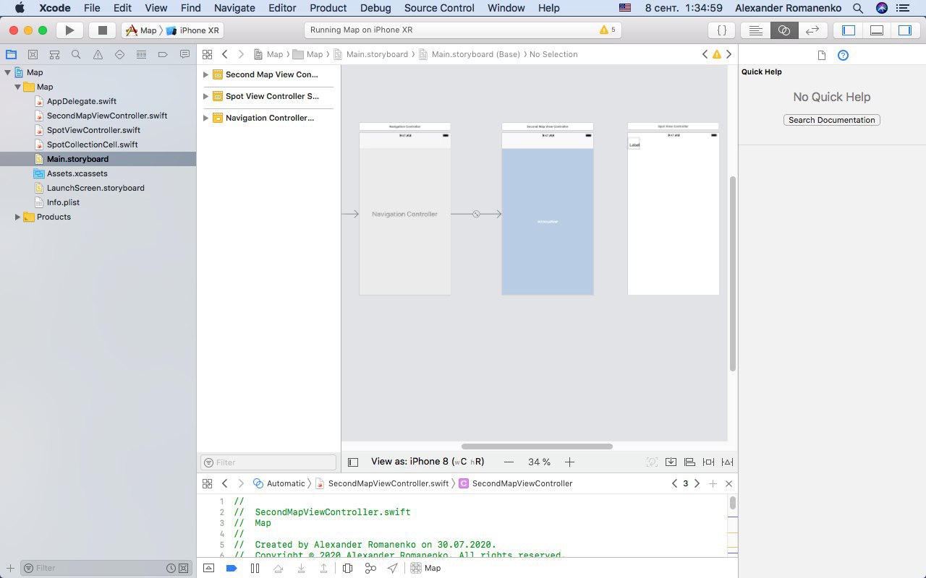This screenshot has height=578, width=926.
Task: Toggle recently modified files filter
Action: (171, 568)
